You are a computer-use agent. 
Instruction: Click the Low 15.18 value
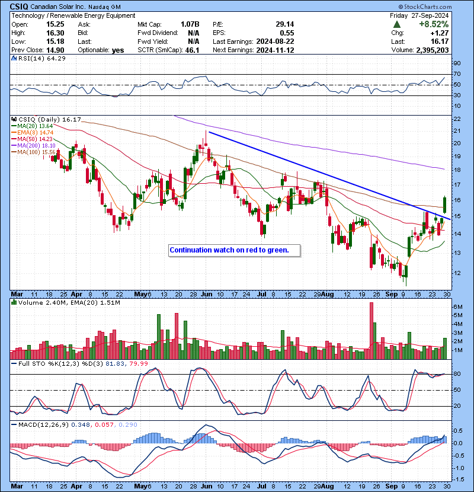click(55, 41)
